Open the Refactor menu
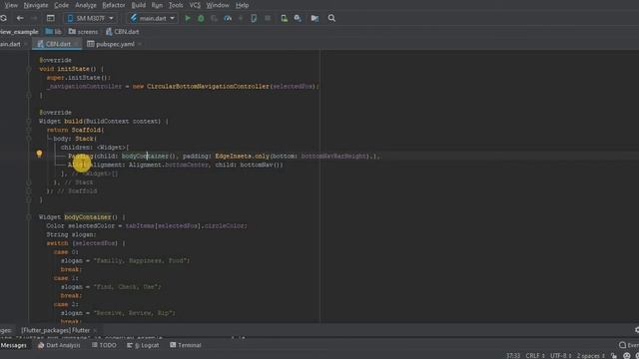This screenshot has width=639, height=359. tap(114, 5)
